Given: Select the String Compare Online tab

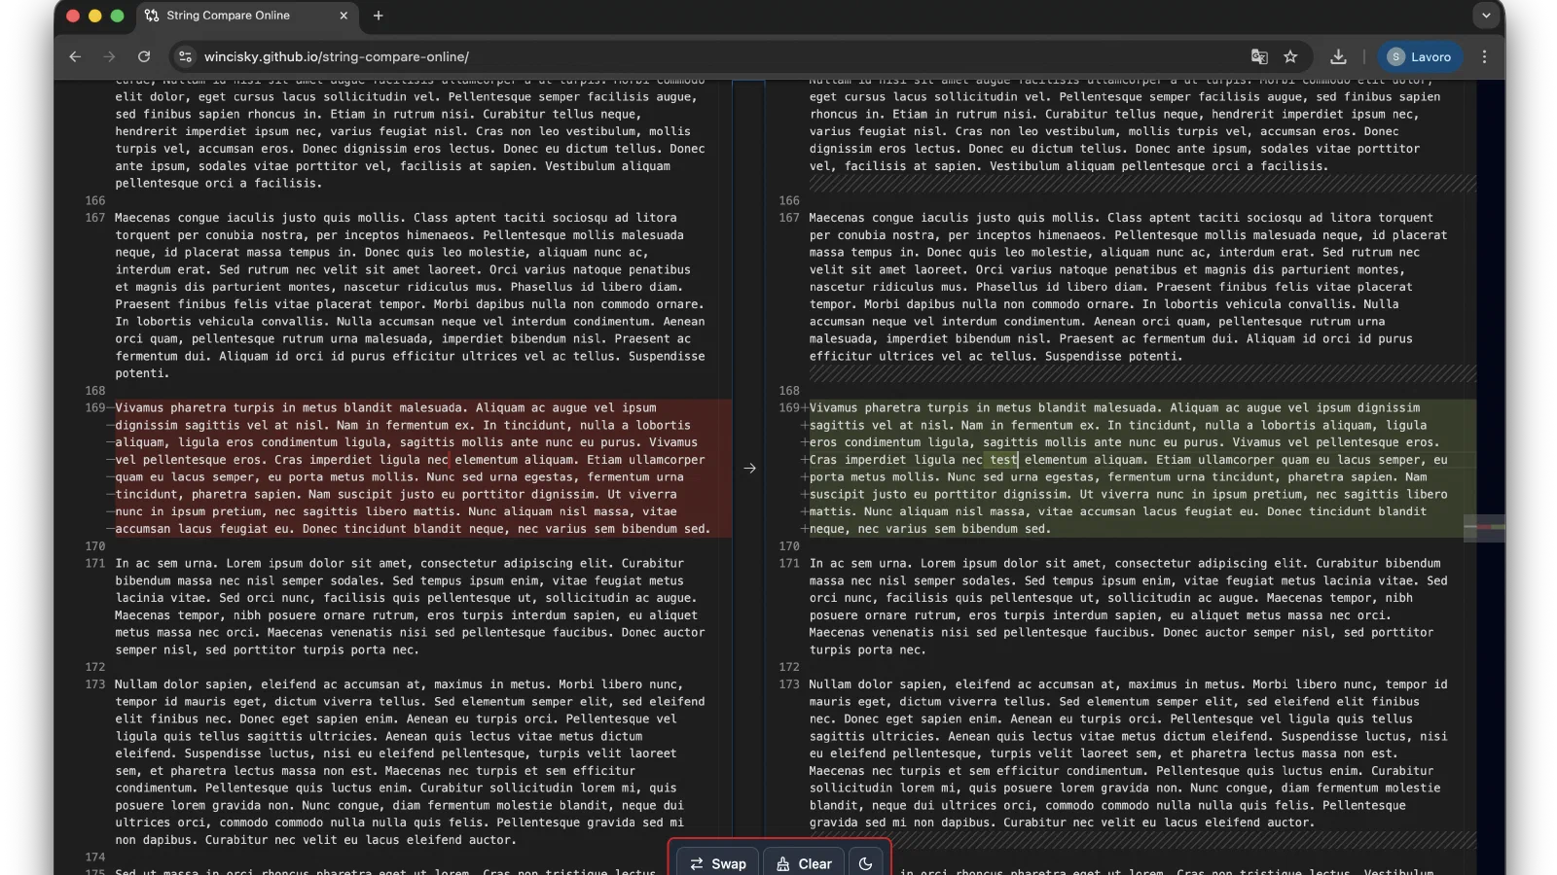Looking at the screenshot, I should coord(228,16).
